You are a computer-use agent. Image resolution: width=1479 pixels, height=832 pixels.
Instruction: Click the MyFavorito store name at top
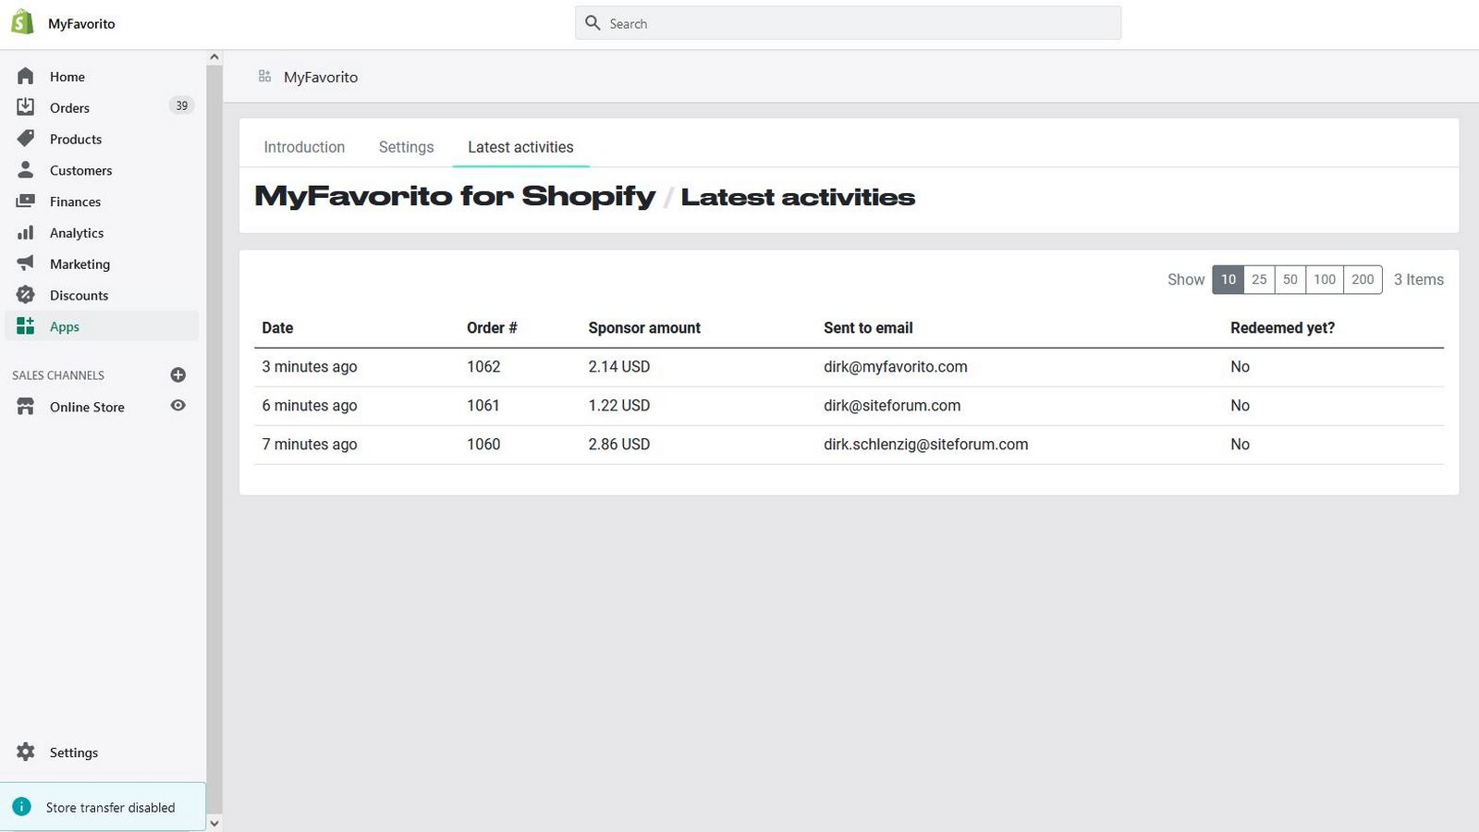81,24
